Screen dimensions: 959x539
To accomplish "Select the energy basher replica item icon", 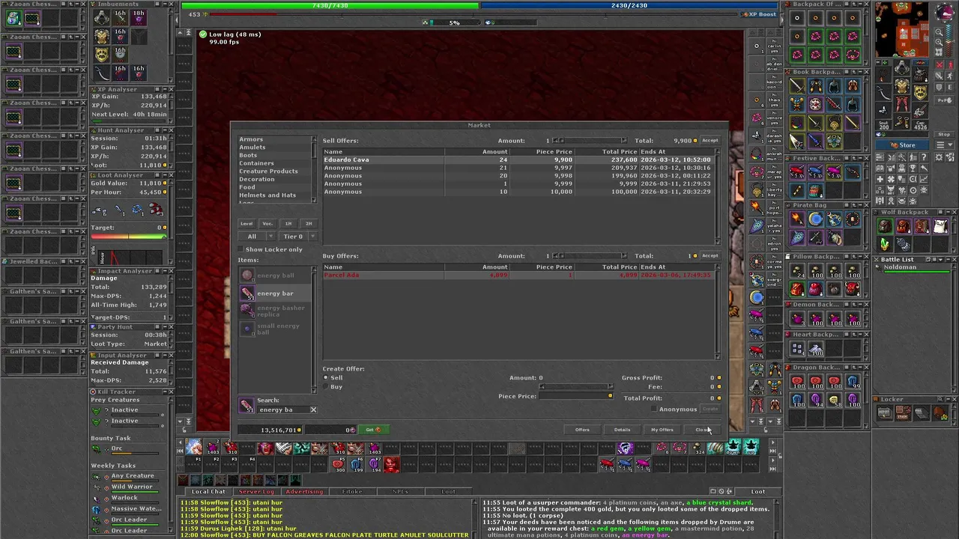I will tap(247, 311).
